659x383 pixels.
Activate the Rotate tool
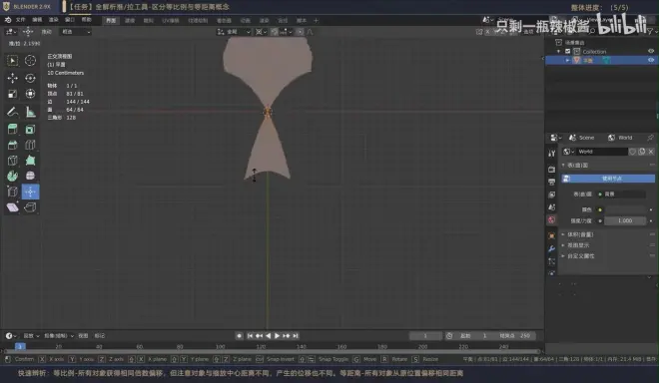30,78
